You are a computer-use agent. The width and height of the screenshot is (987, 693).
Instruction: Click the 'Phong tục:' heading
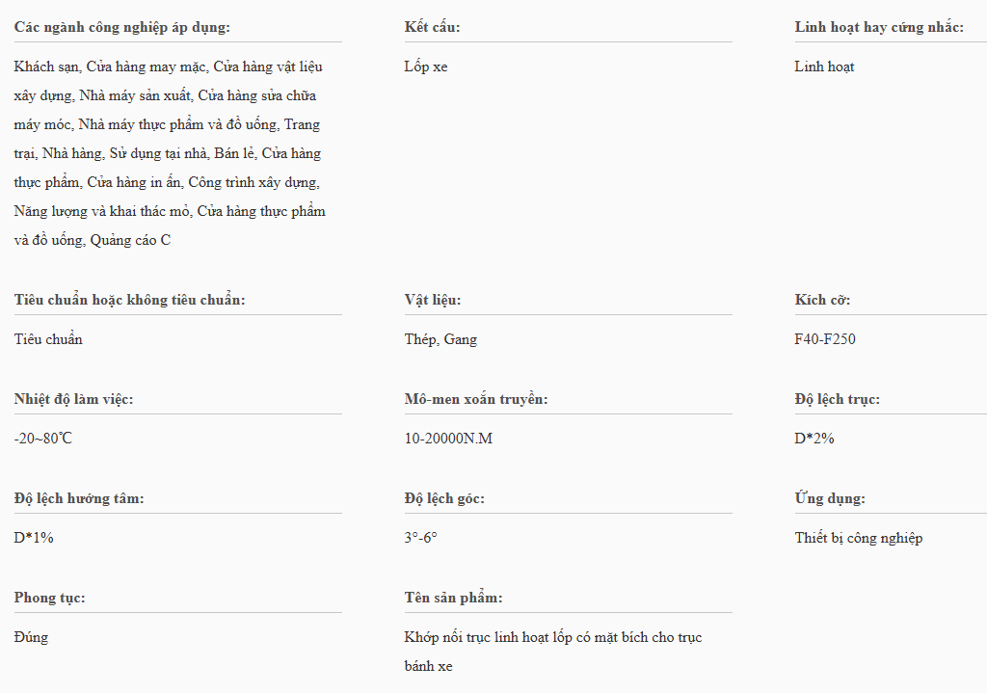tap(50, 598)
